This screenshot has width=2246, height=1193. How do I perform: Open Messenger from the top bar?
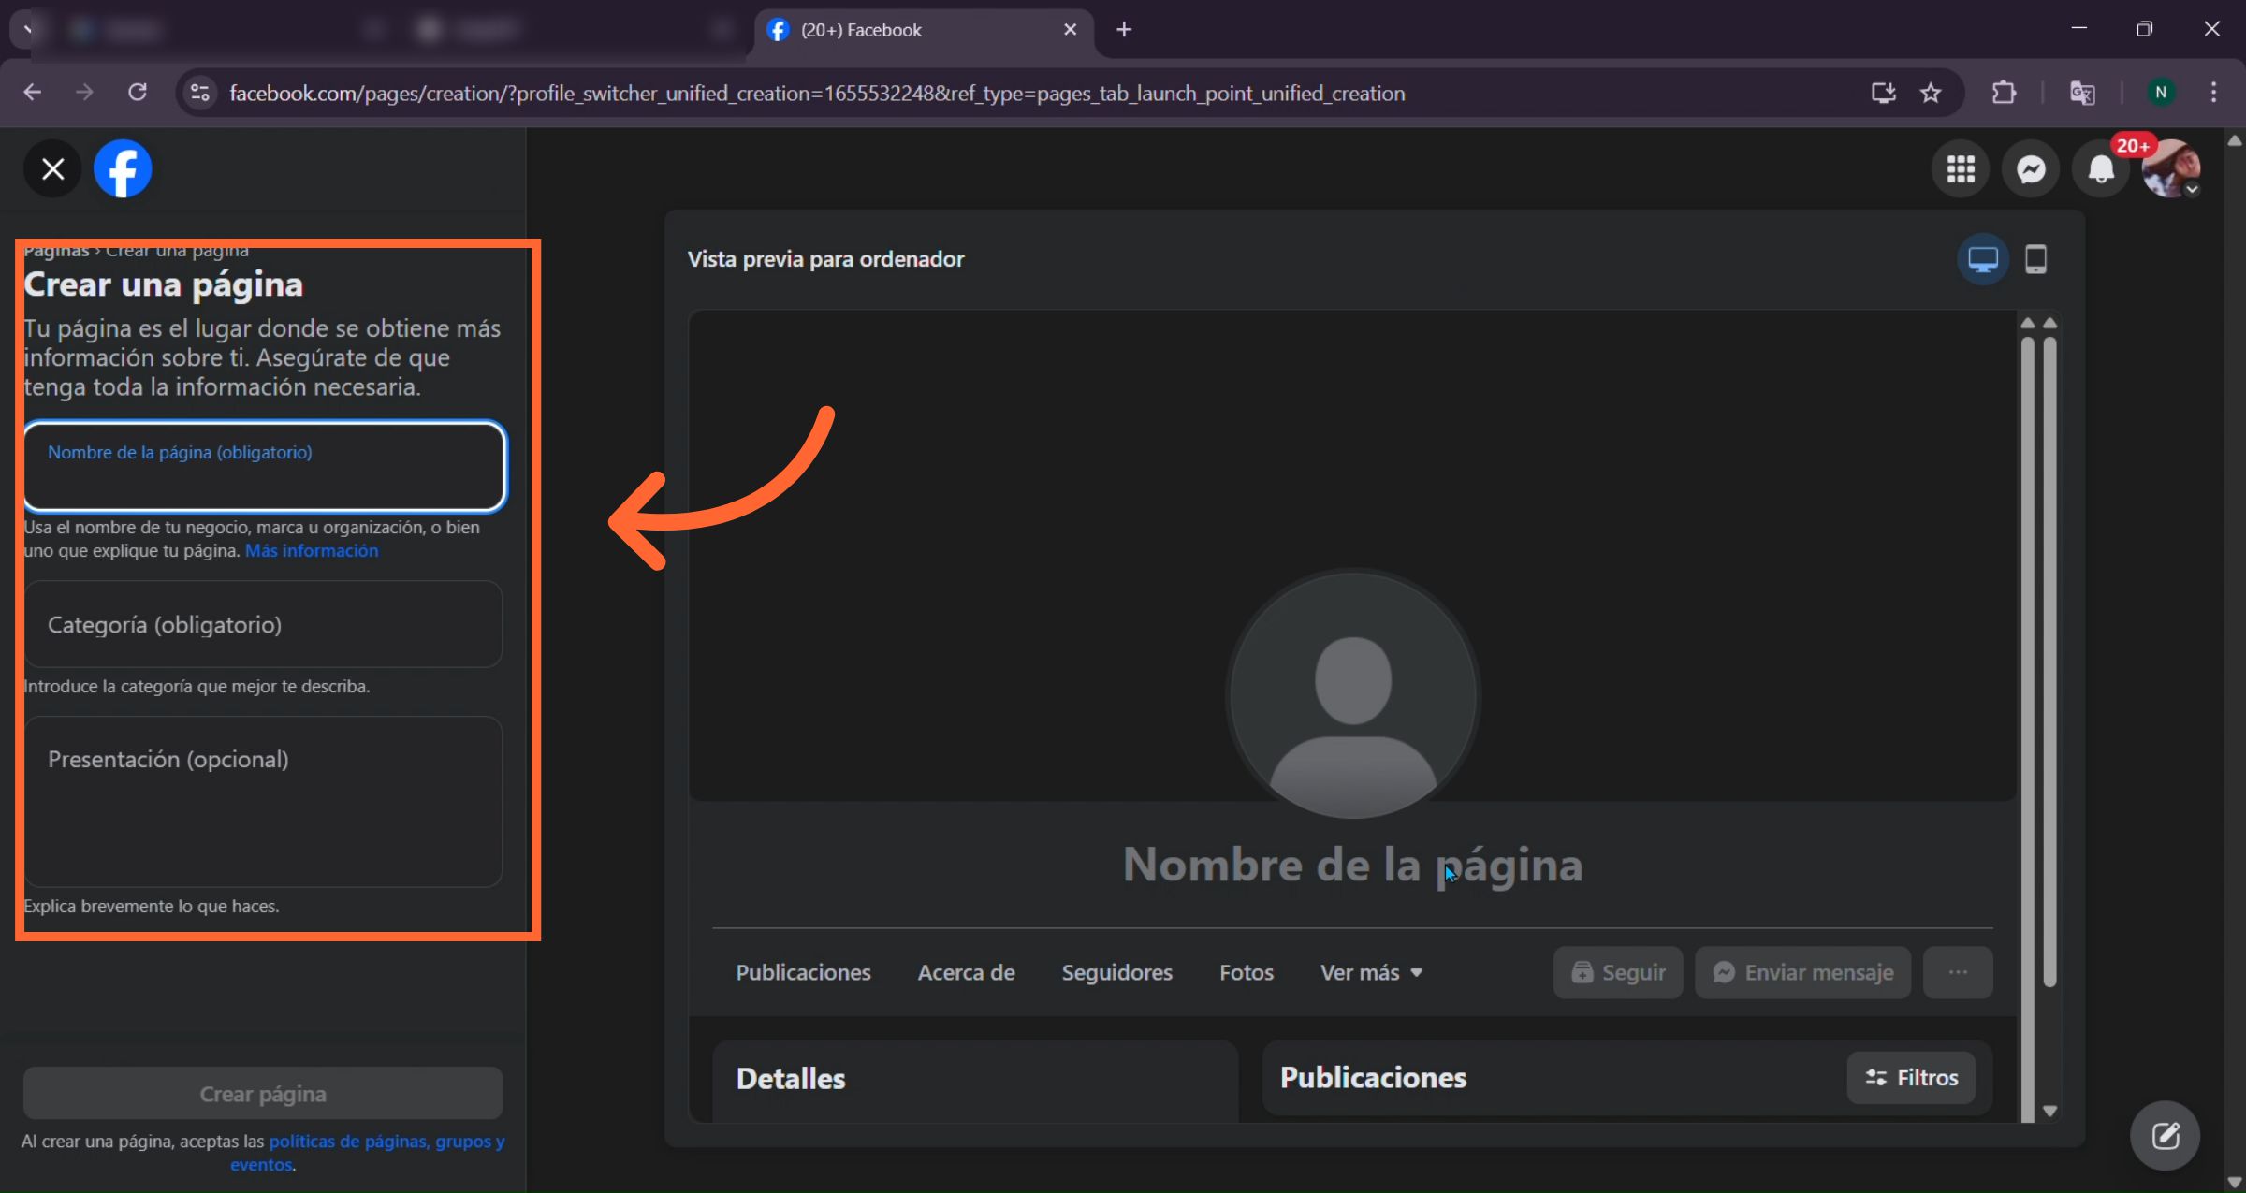2031,168
